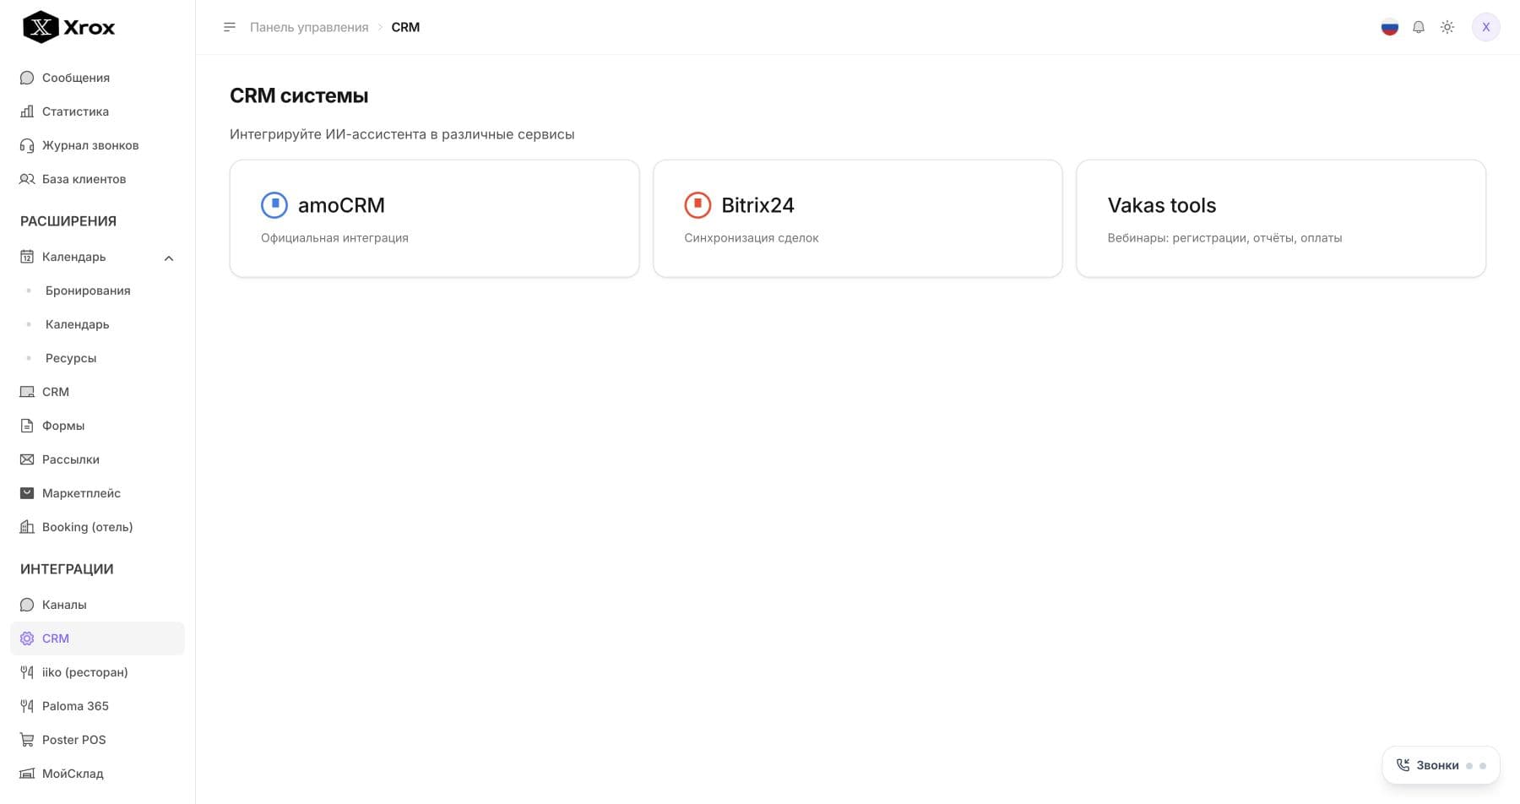This screenshot has width=1520, height=804.
Task: Click the Booking (отель) building icon
Action: 27,527
